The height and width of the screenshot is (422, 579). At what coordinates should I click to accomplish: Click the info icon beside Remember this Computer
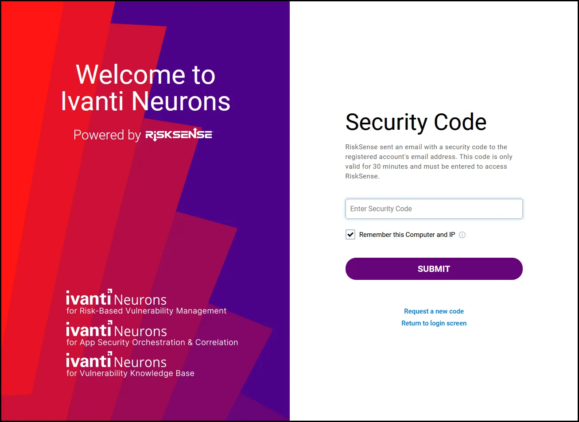click(462, 235)
